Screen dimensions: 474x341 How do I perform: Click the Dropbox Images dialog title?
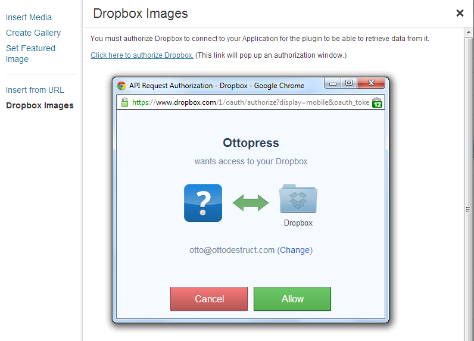click(x=141, y=14)
